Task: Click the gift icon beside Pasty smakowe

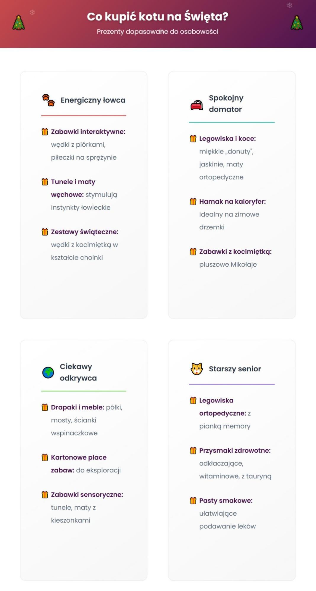Action: 193,501
